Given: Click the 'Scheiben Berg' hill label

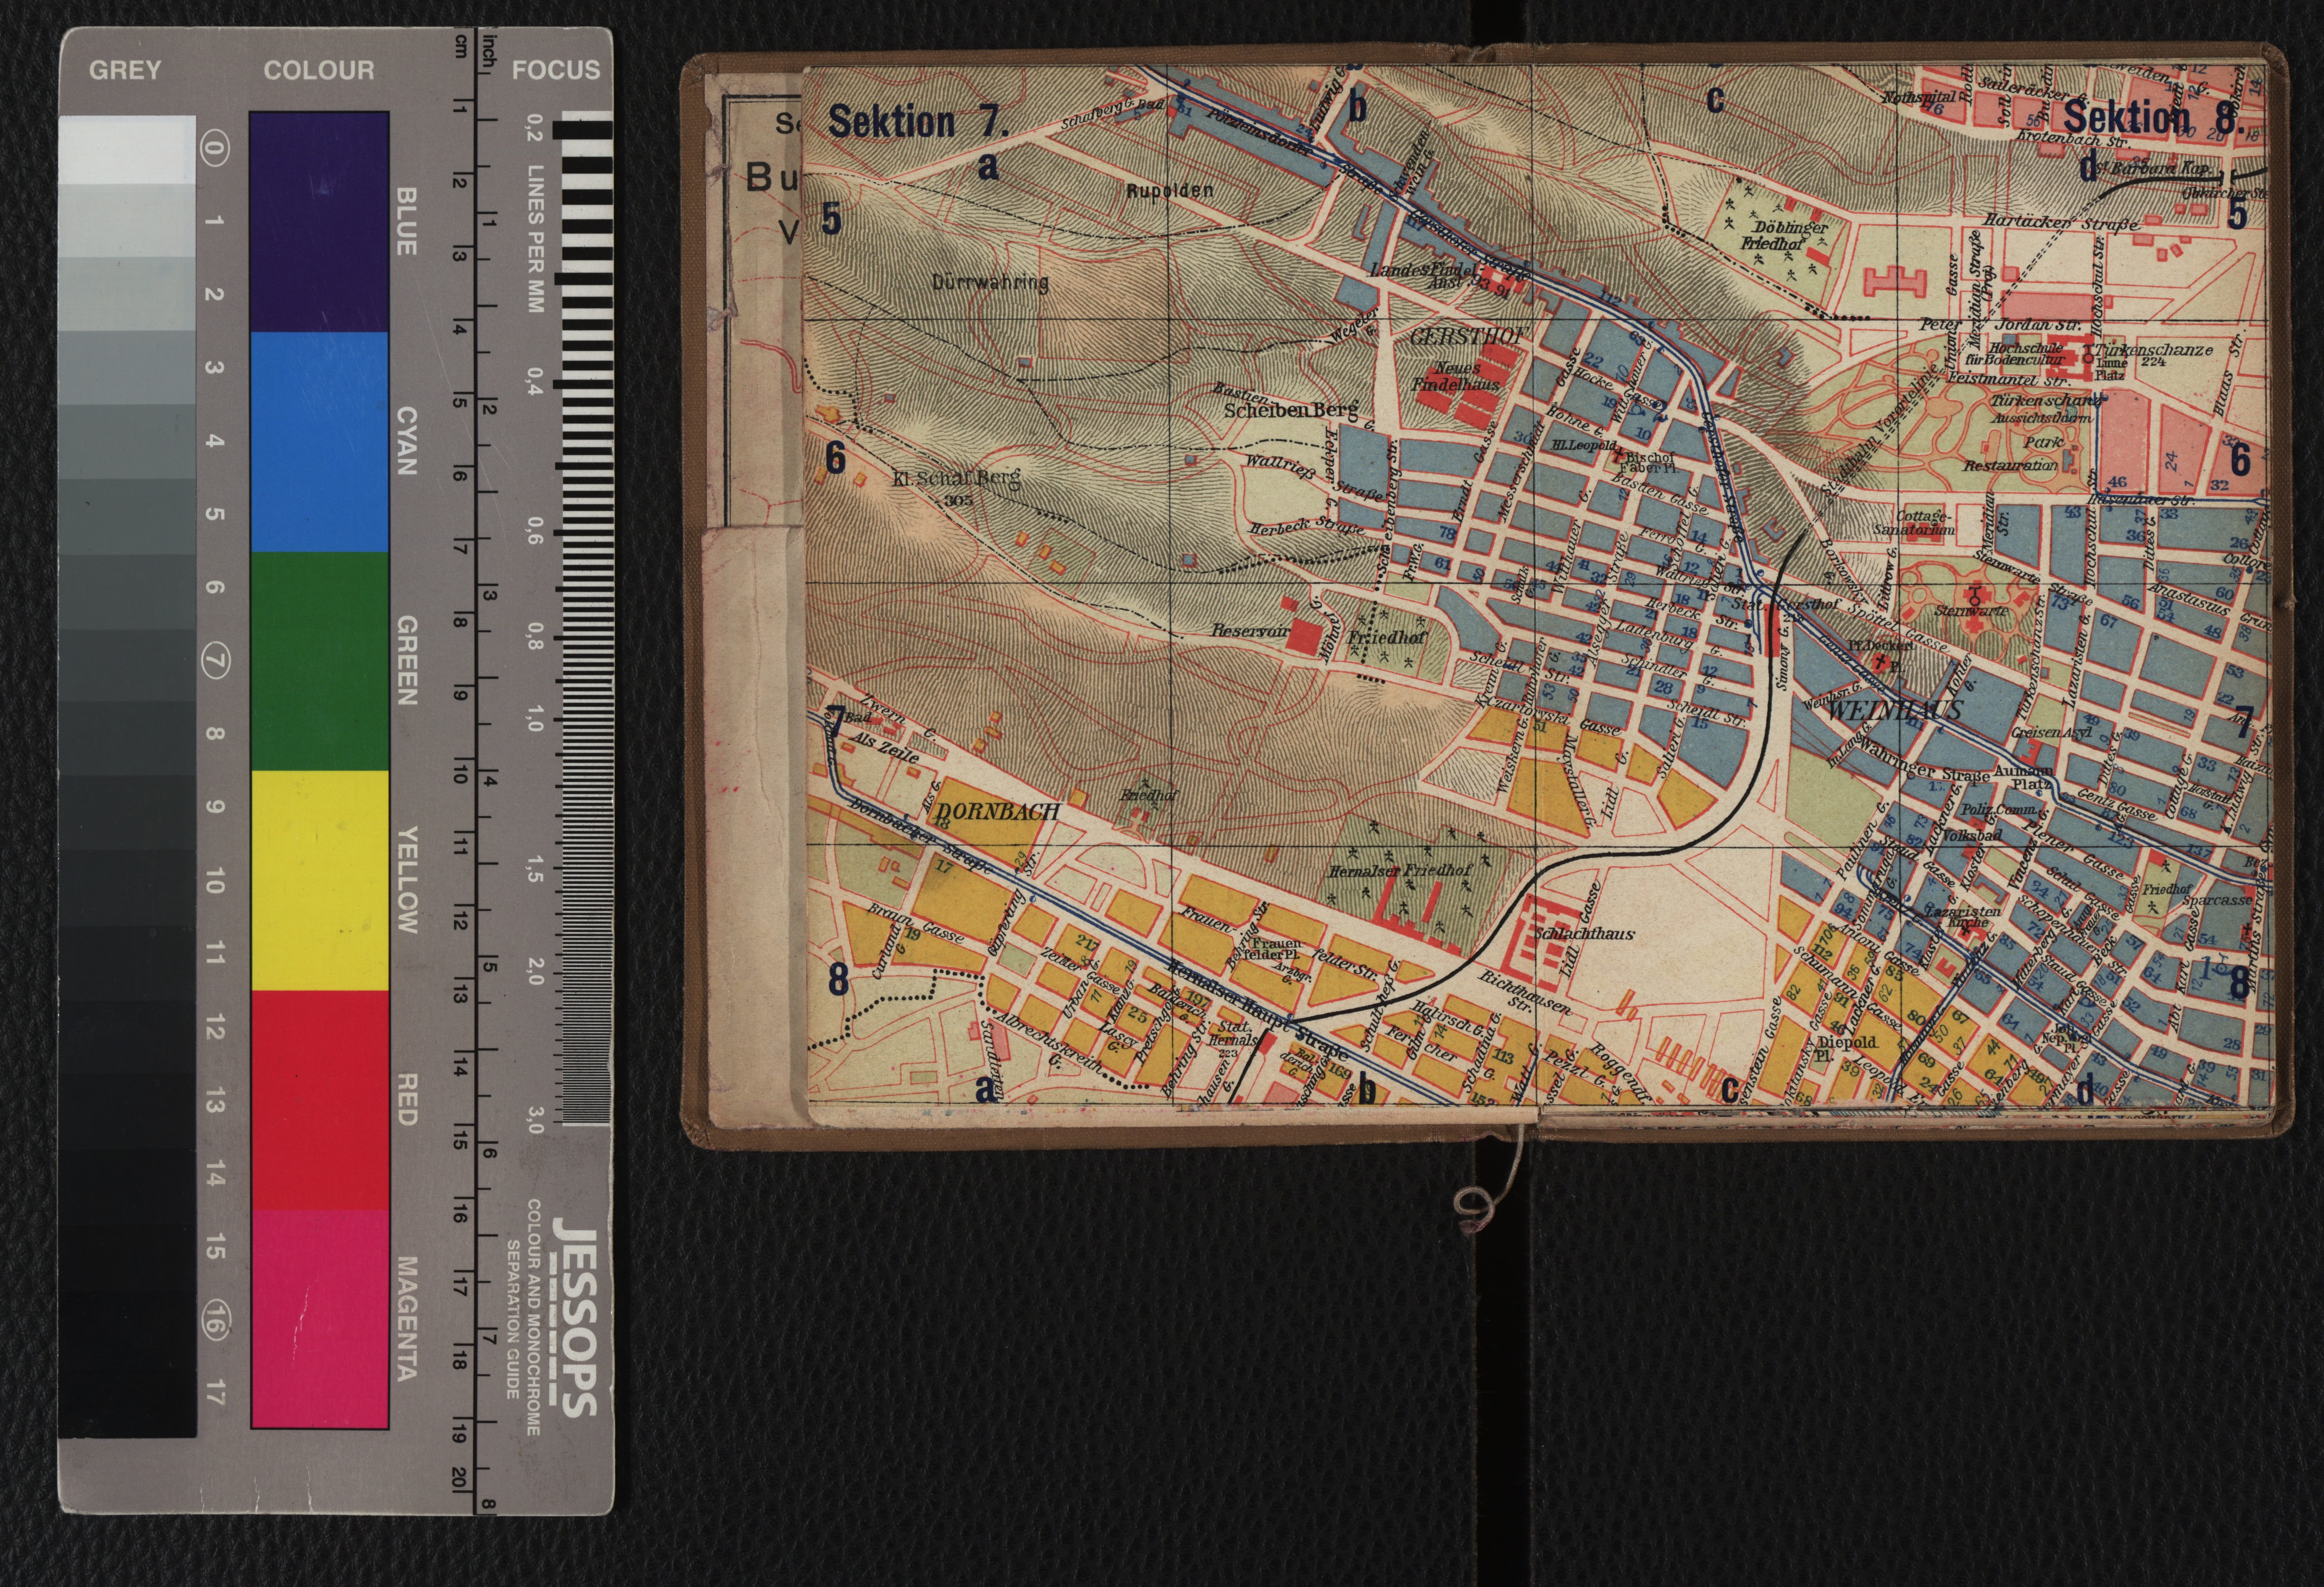Looking at the screenshot, I should [1290, 410].
